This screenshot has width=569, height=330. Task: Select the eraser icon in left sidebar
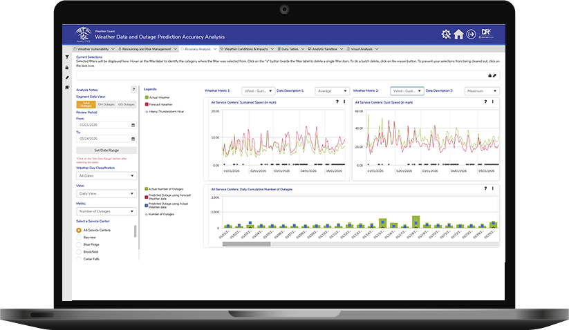67,77
